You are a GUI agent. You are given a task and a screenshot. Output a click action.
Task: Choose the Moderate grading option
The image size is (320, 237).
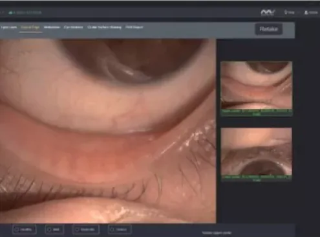86,229
